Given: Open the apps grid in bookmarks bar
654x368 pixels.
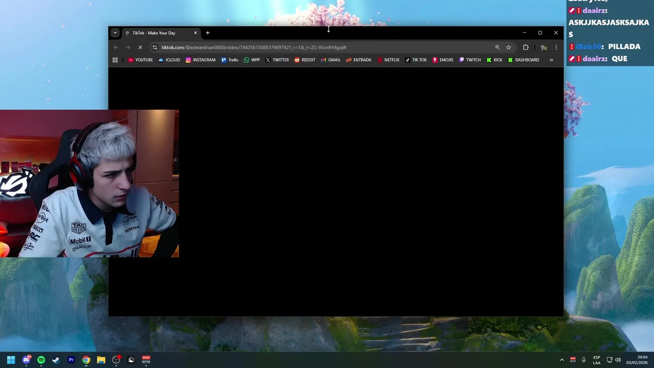Looking at the screenshot, I should tap(115, 60).
